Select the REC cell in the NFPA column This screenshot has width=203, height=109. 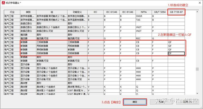pyautogui.click(x=144, y=38)
